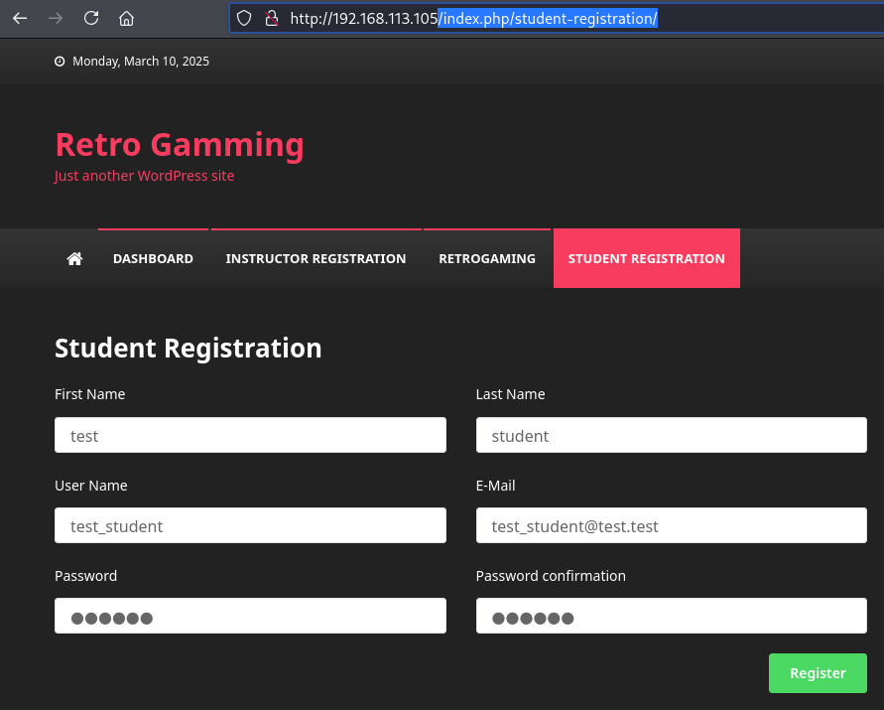
Task: Click the shield tracking protection icon
Action: 243,18
